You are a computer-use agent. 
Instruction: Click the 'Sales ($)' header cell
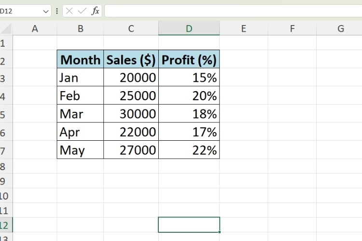[131, 59]
